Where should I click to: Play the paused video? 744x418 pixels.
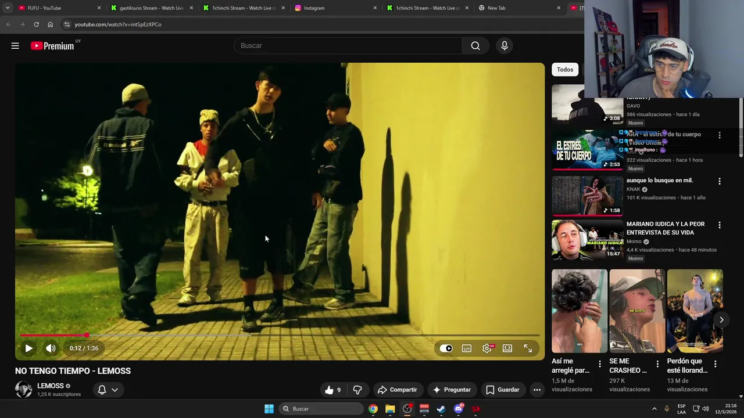[x=28, y=348]
